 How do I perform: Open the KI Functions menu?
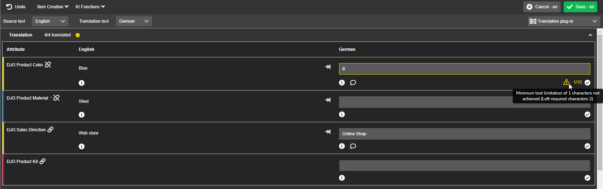coord(90,7)
